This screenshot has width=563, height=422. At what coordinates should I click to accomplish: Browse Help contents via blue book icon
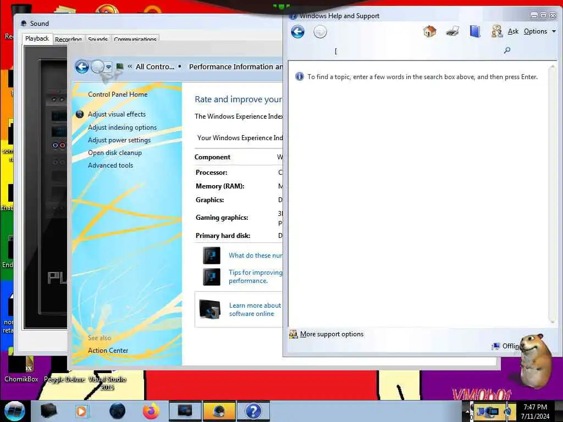point(475,31)
